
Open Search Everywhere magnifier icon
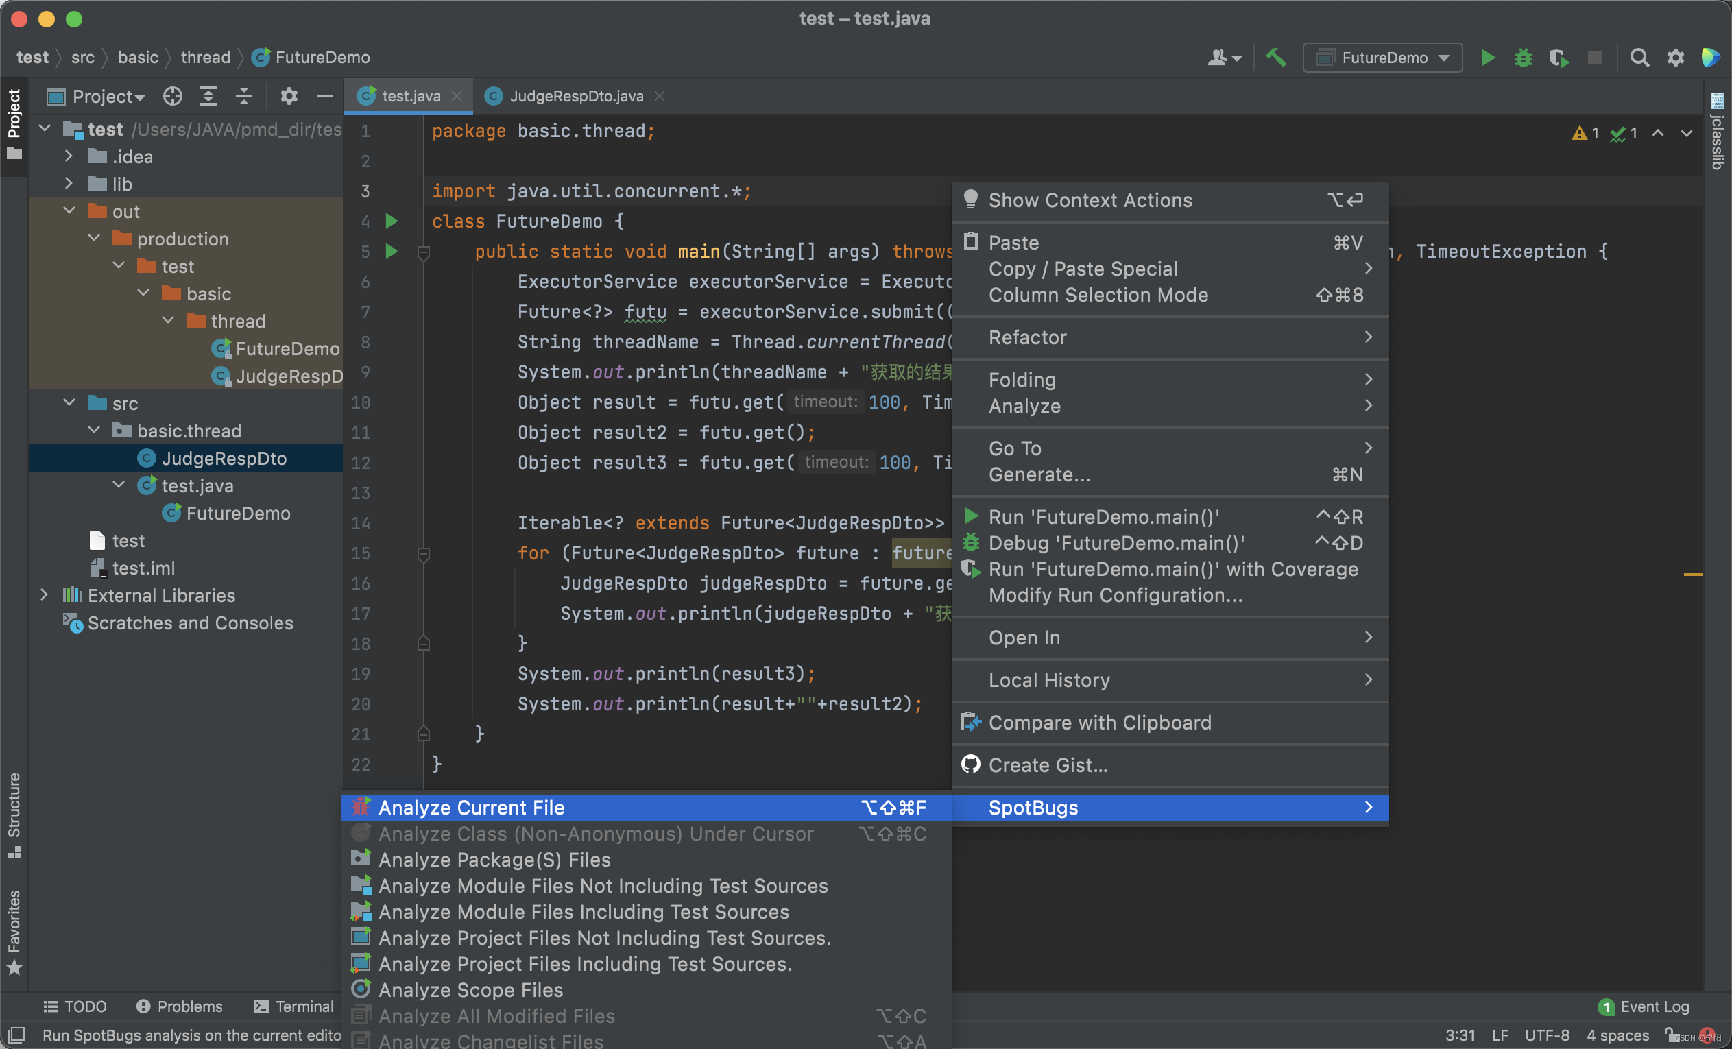(1639, 57)
